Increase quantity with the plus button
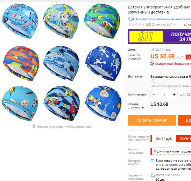 point(174,94)
